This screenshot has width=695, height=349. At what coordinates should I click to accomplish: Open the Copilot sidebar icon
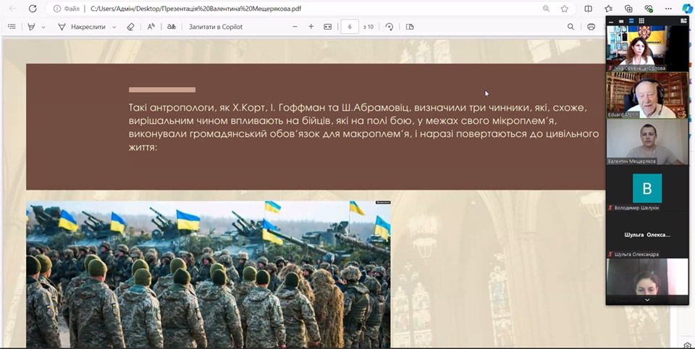(687, 9)
